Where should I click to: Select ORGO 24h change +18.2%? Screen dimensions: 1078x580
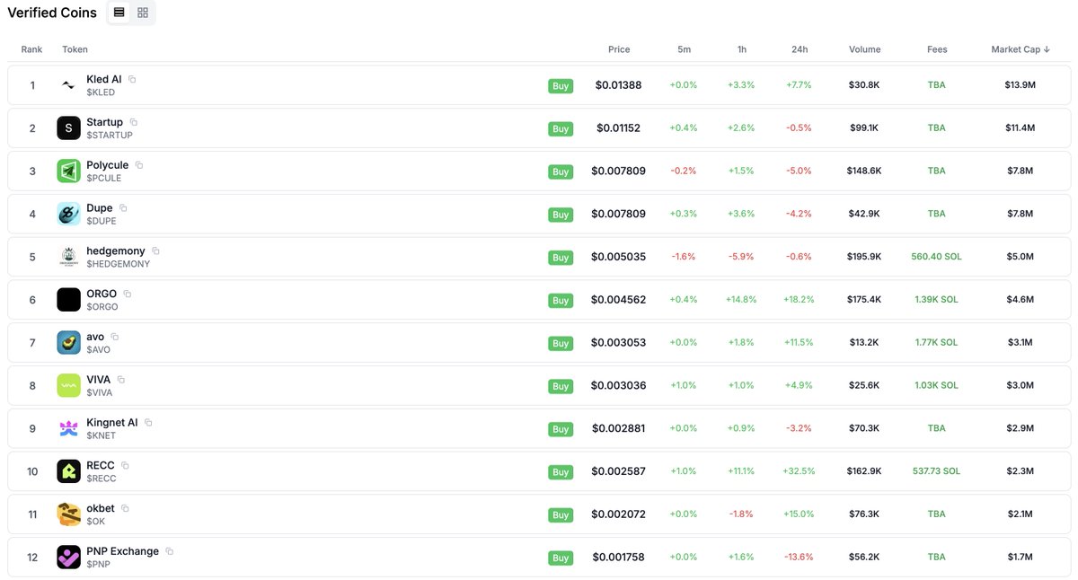coord(799,300)
